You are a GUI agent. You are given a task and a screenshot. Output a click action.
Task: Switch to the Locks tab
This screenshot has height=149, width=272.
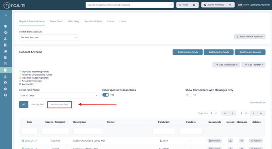pos(123,21)
